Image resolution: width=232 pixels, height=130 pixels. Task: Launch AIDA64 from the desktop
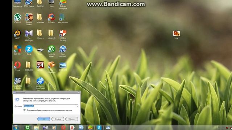40,66
